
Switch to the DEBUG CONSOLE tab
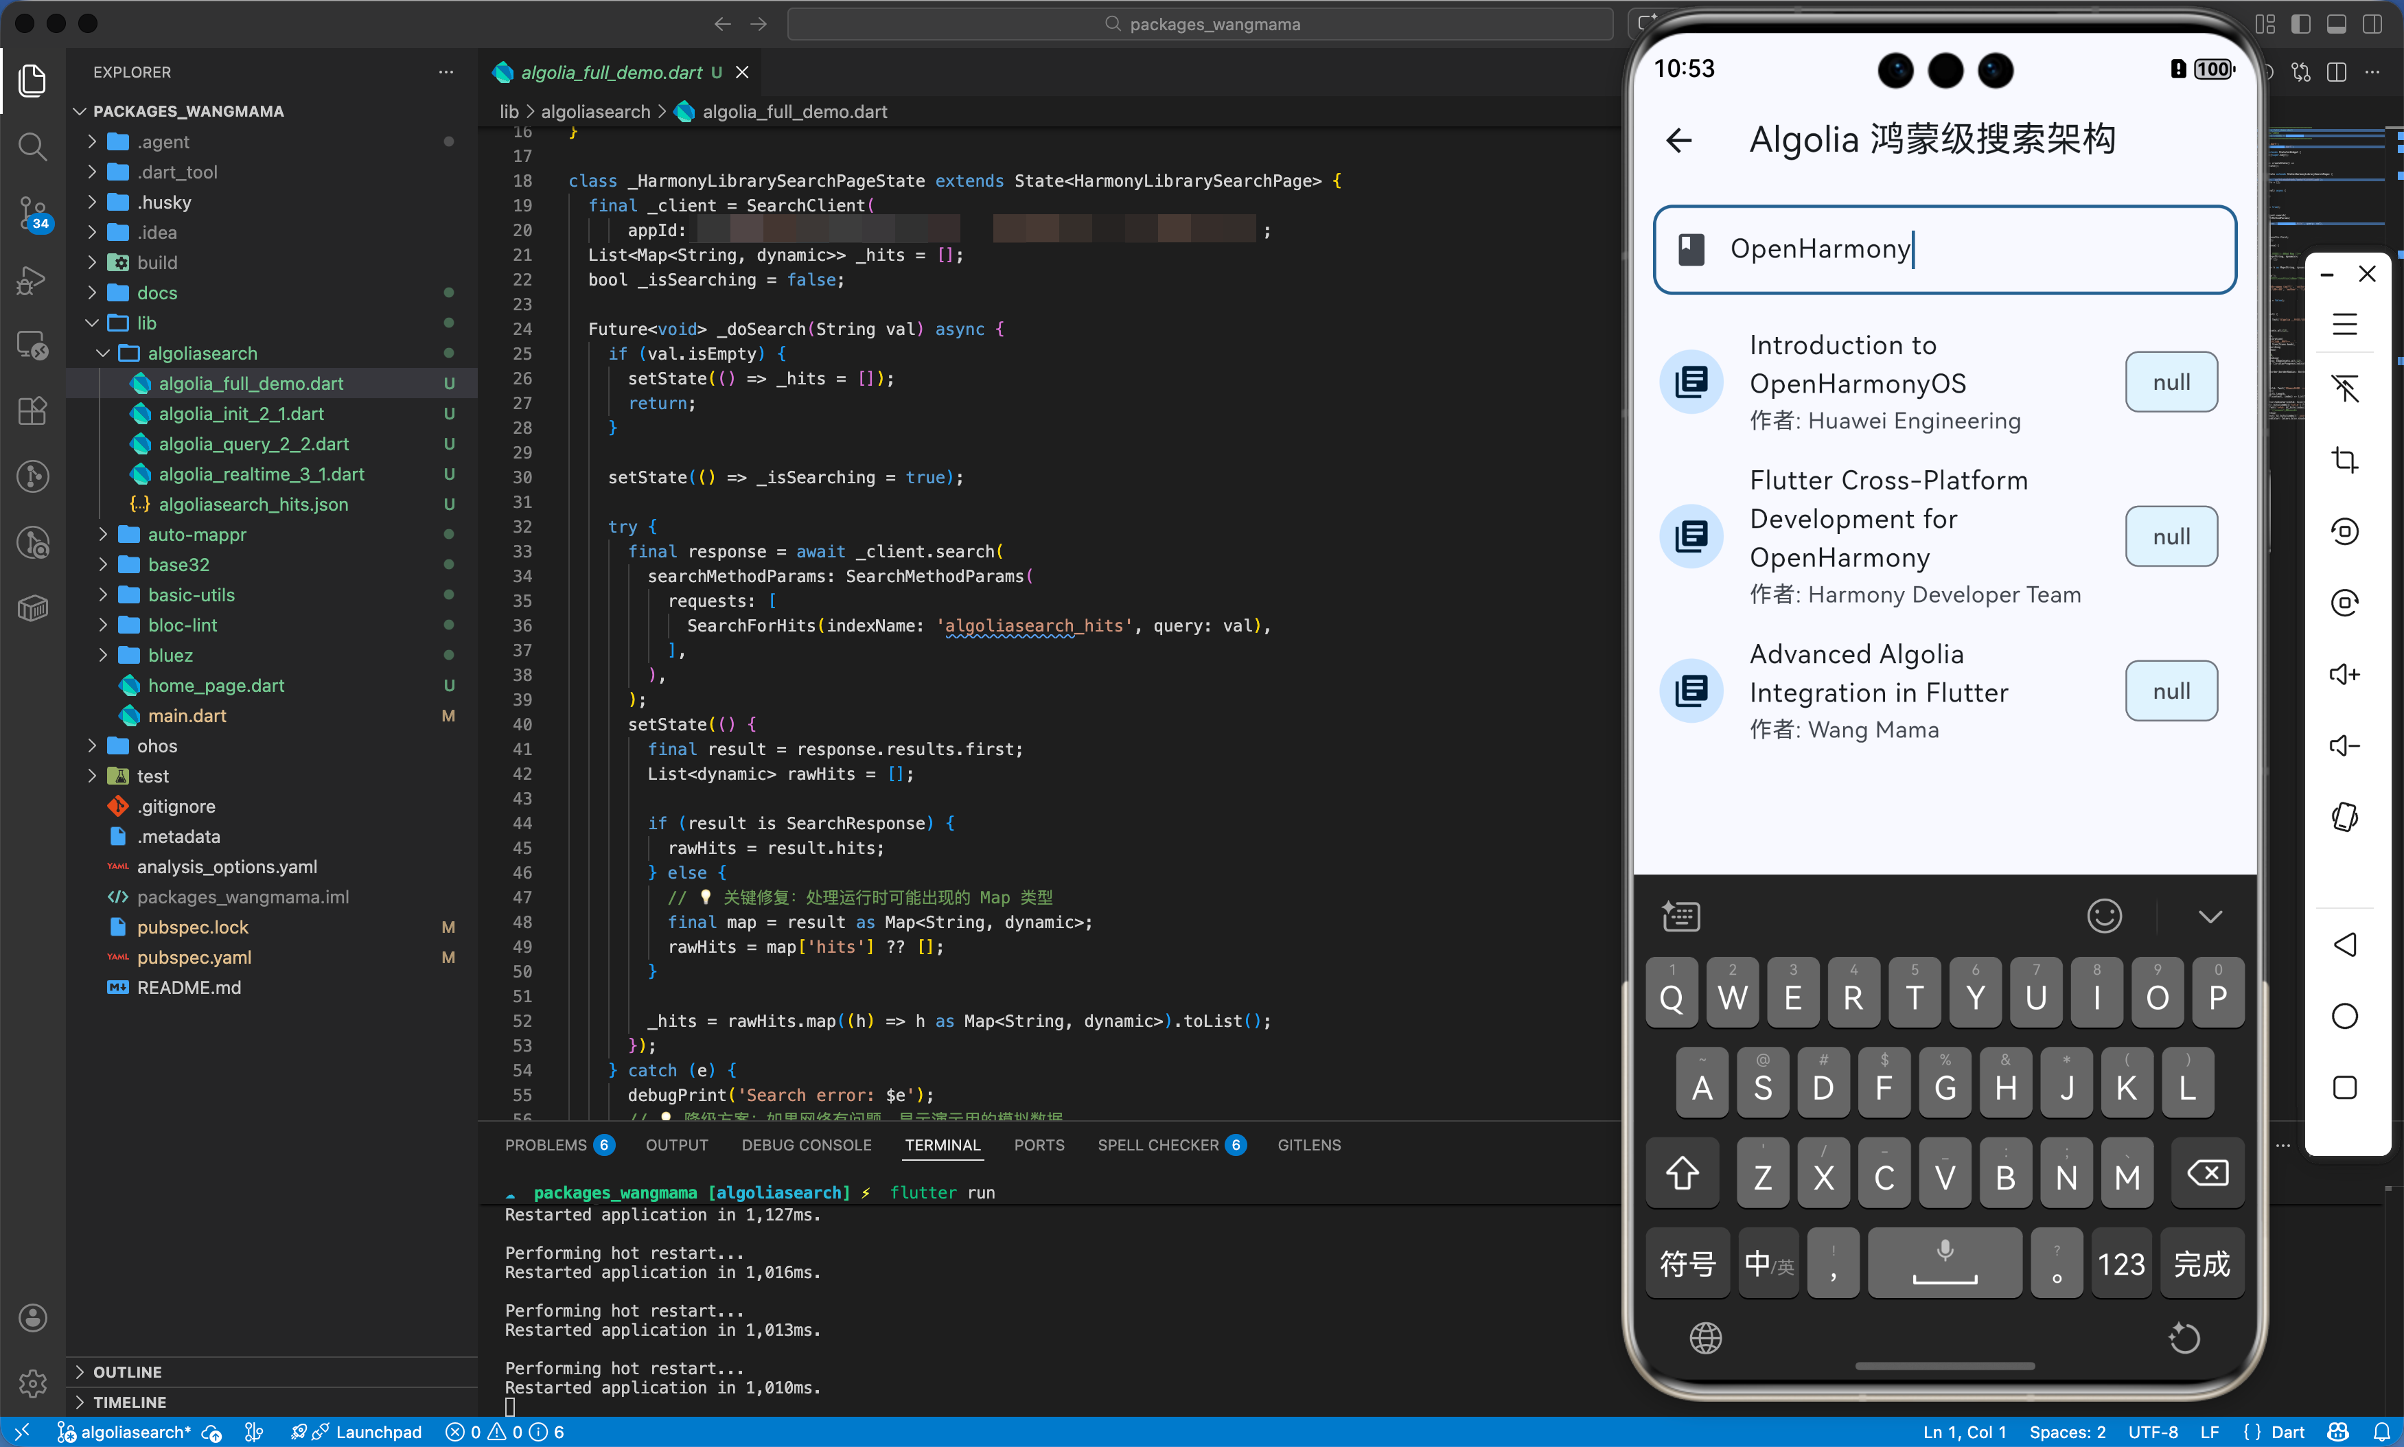(806, 1145)
